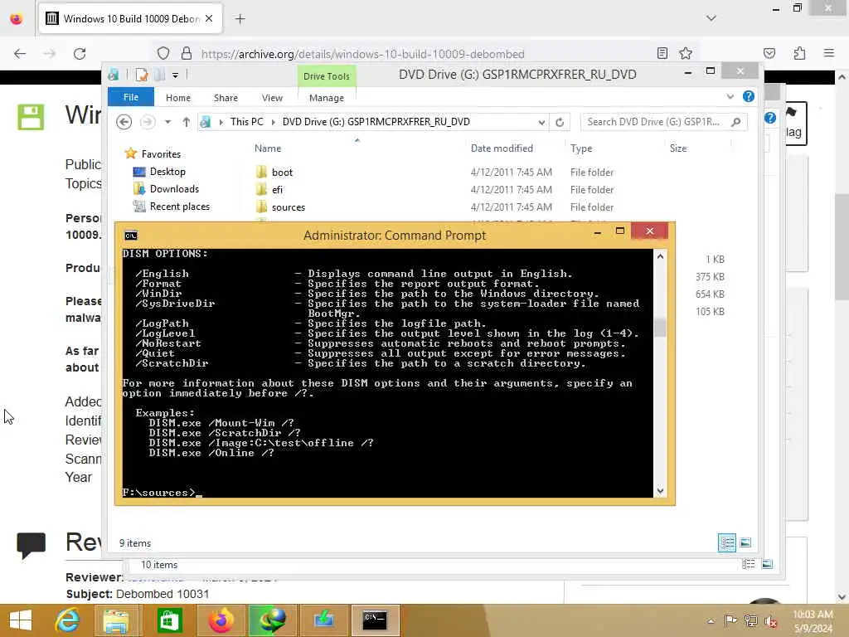Reload the archive.org page

(x=80, y=54)
